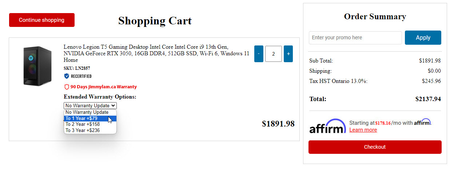
Task: Click the large Affirm logo
Action: (327, 126)
